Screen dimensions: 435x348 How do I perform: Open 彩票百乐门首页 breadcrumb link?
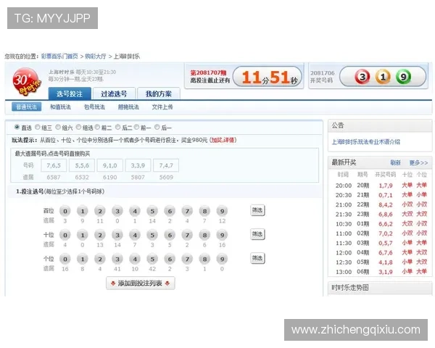tap(59, 57)
